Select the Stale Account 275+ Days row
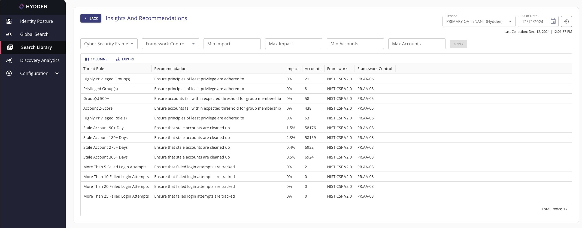Image resolution: width=582 pixels, height=228 pixels. 326,147
